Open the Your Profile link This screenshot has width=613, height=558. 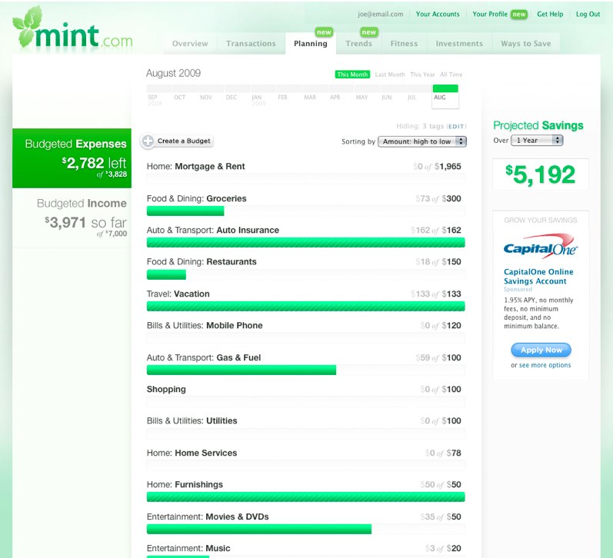(490, 14)
